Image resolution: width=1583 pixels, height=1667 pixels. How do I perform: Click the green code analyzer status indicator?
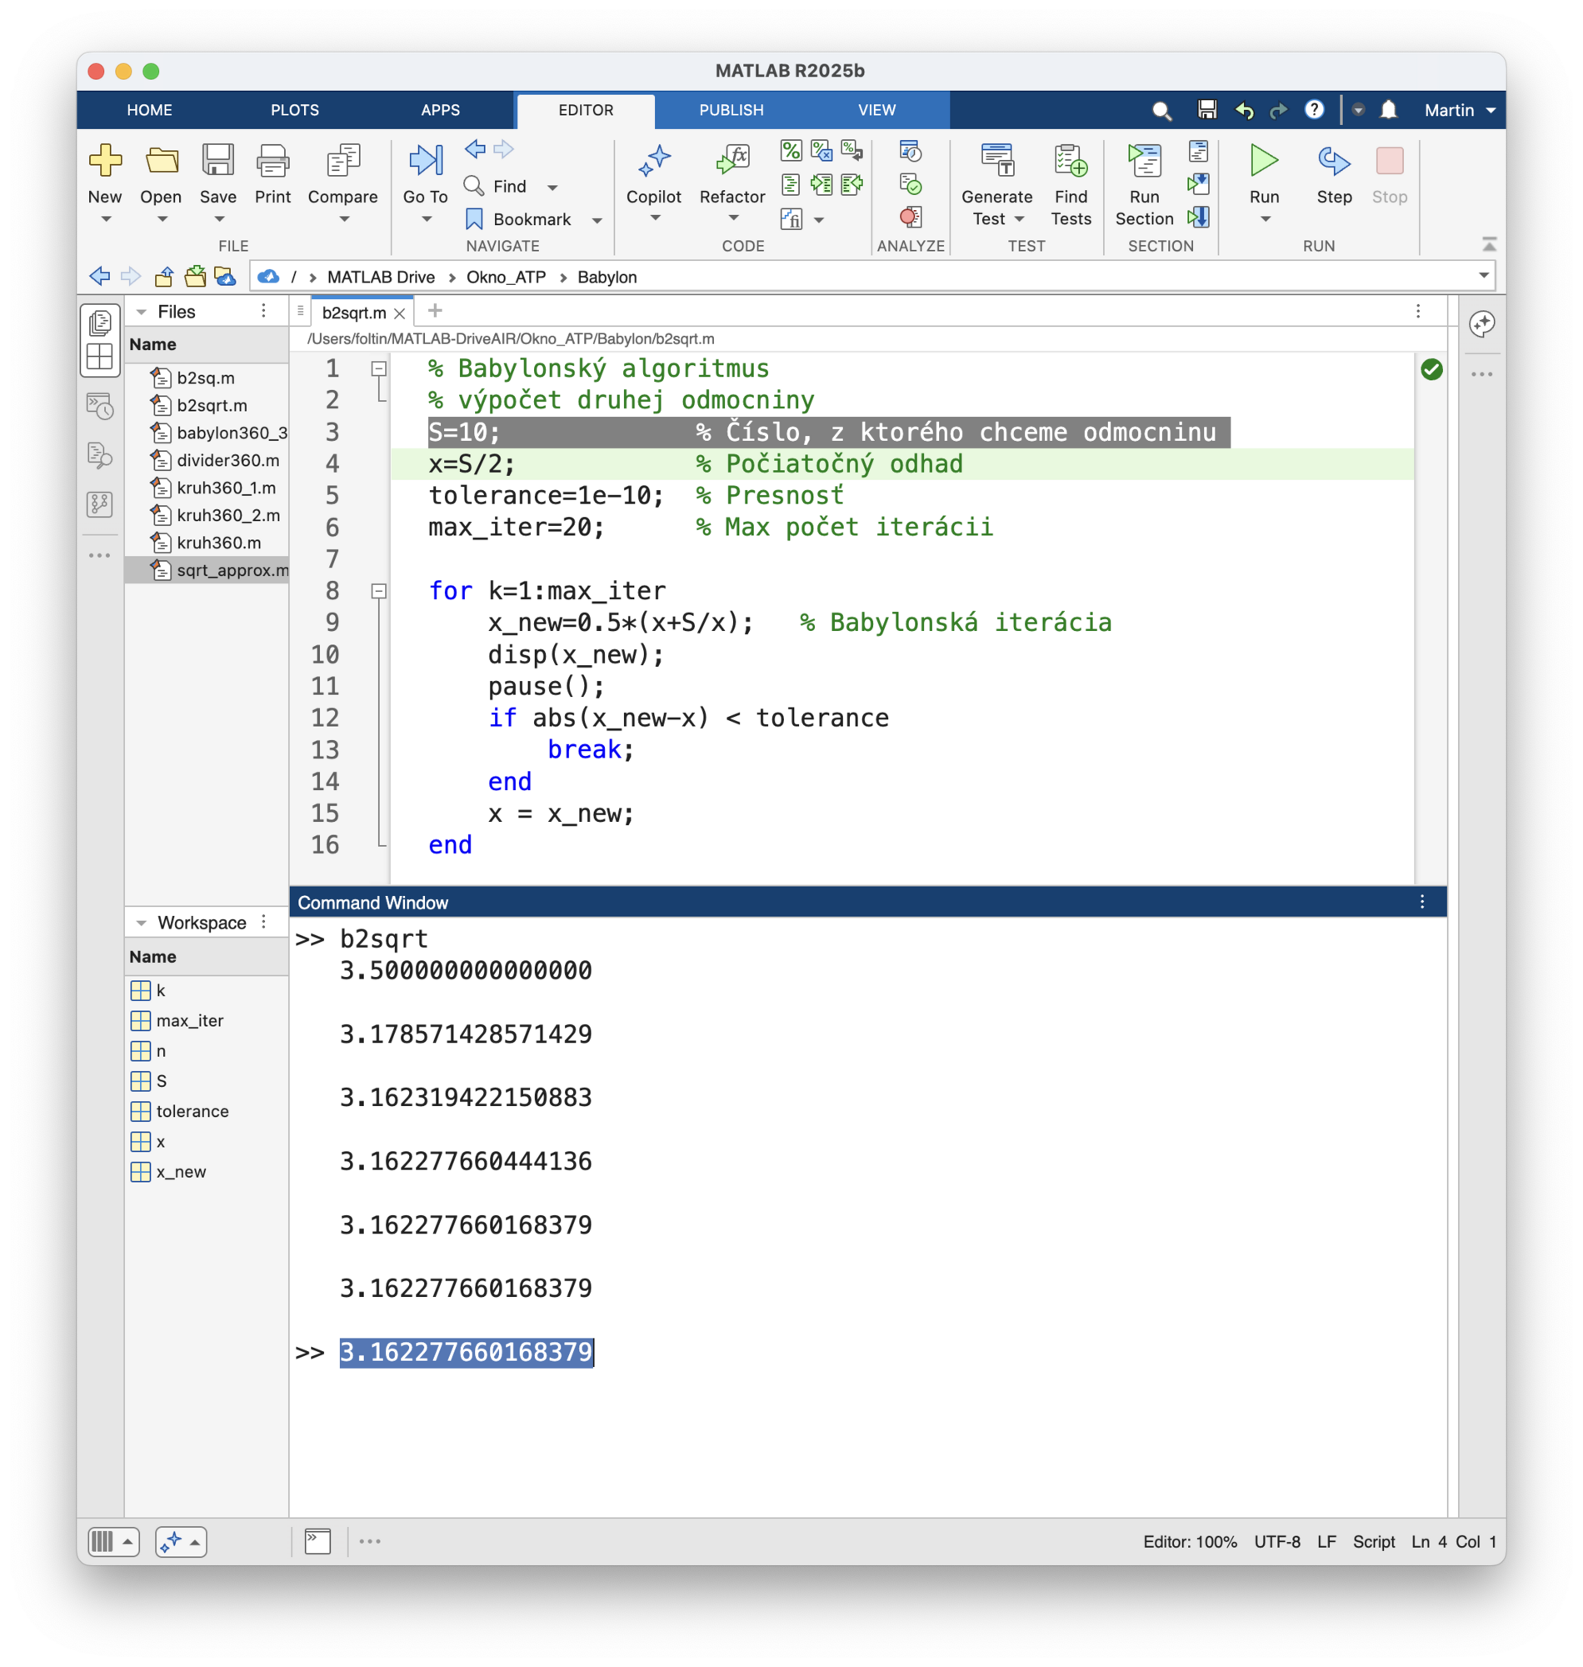coord(1431,370)
